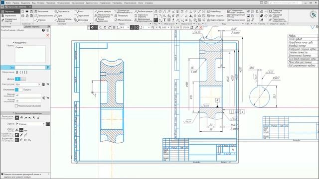Viewport: 319px width, 179px height.
Task: Select the Штриховка (hatch) tool
Action: point(81,20)
